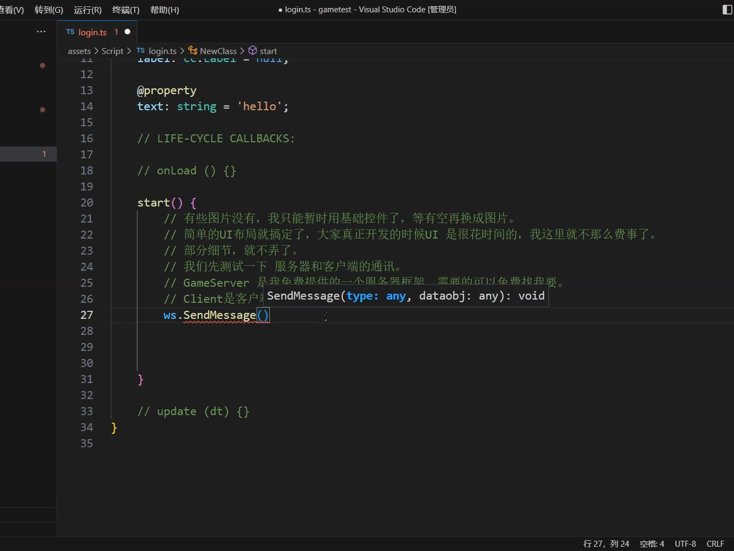Click the SendMessage signature help tooltip
734x551 pixels.
pyautogui.click(x=406, y=296)
